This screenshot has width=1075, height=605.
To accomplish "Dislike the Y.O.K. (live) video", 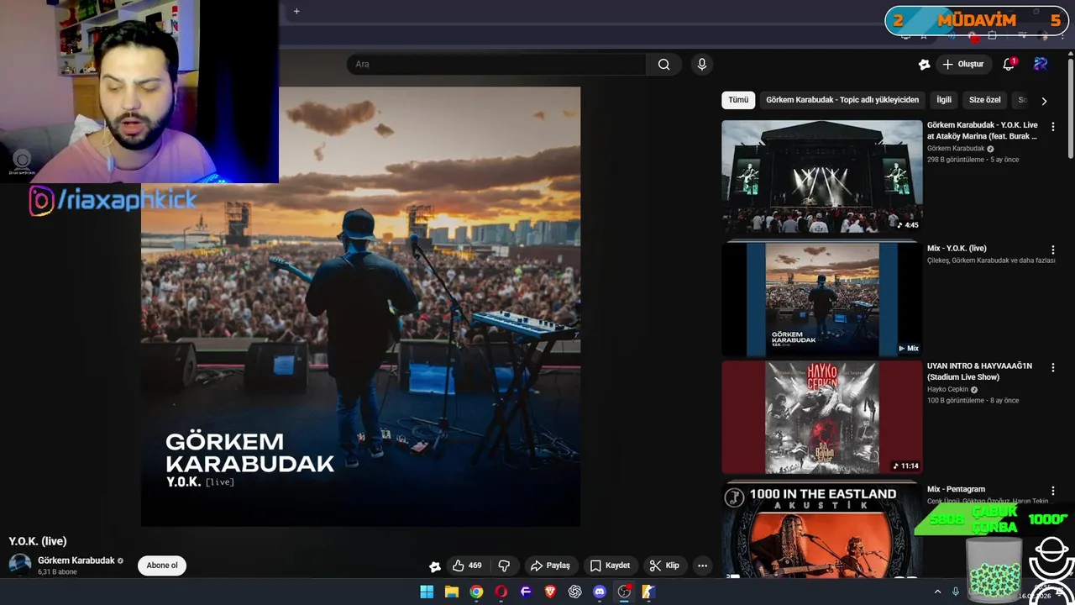I will 504,566.
